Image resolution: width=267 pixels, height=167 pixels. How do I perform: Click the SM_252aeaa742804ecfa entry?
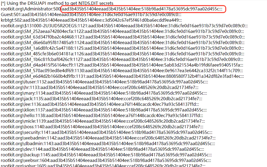point(122,31)
